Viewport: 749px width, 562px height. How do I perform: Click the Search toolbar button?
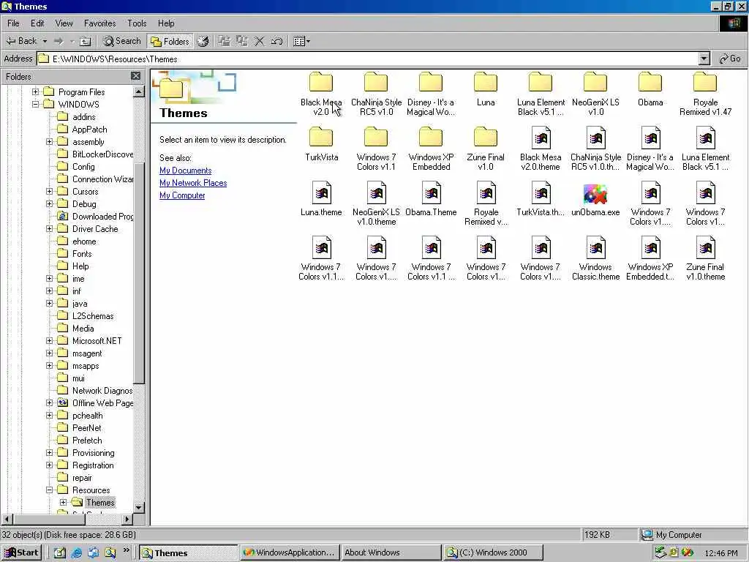point(122,42)
